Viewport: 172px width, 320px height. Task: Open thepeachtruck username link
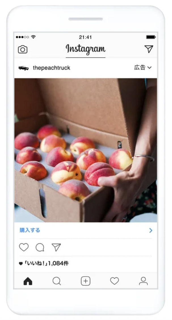(x=52, y=68)
